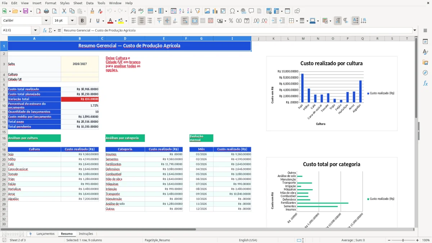Open Font Size dropdown arrow

tap(72, 21)
